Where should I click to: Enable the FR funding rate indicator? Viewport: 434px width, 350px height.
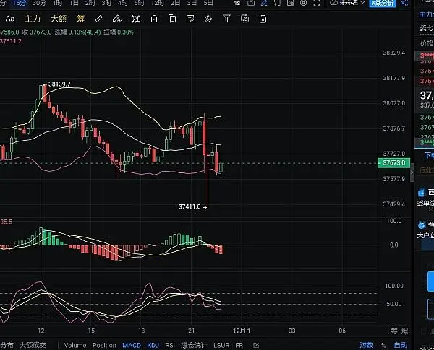point(239,345)
